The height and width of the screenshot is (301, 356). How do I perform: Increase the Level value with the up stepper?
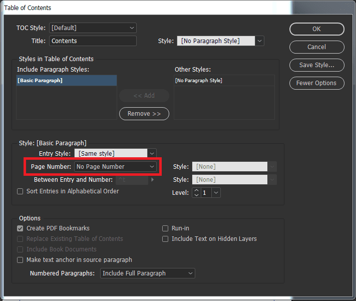pos(196,190)
